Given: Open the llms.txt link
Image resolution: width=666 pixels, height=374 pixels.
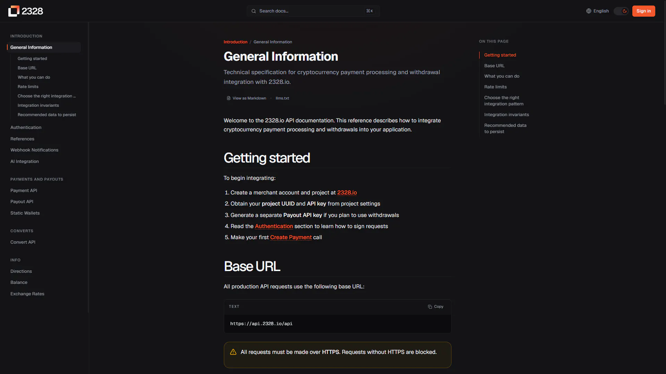Looking at the screenshot, I should click(282, 98).
